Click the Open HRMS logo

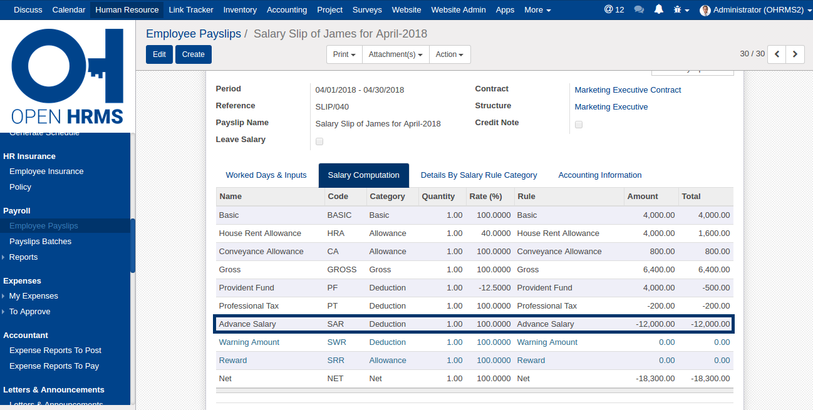(67, 76)
